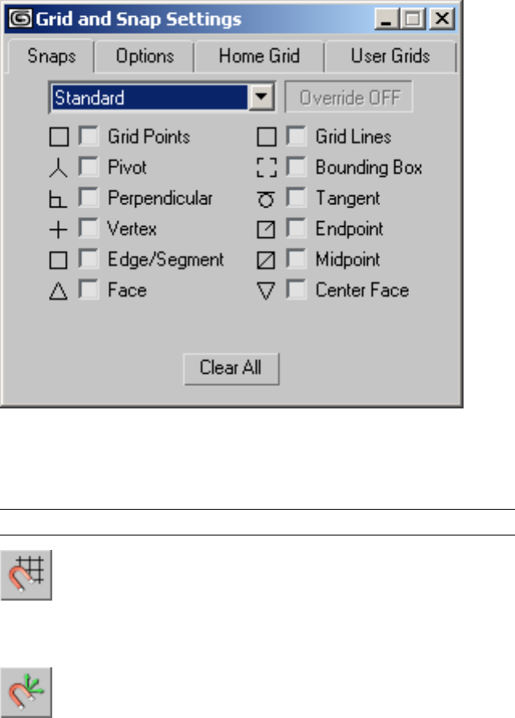Click the Pivot snap symbol icon

pos(59,168)
